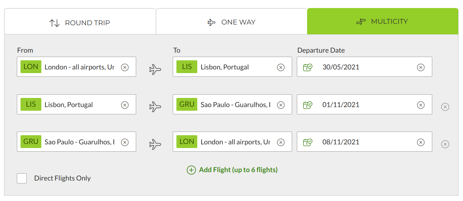Remove the second flight row

point(445,107)
